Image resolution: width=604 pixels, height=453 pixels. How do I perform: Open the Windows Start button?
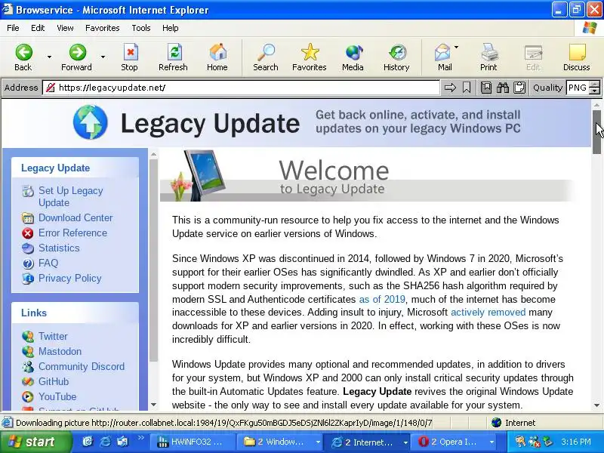[35, 442]
